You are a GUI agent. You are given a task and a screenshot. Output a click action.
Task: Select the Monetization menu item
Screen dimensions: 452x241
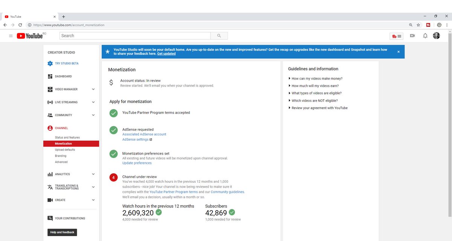click(x=71, y=144)
